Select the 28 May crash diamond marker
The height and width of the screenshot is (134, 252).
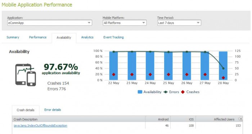point(223,78)
